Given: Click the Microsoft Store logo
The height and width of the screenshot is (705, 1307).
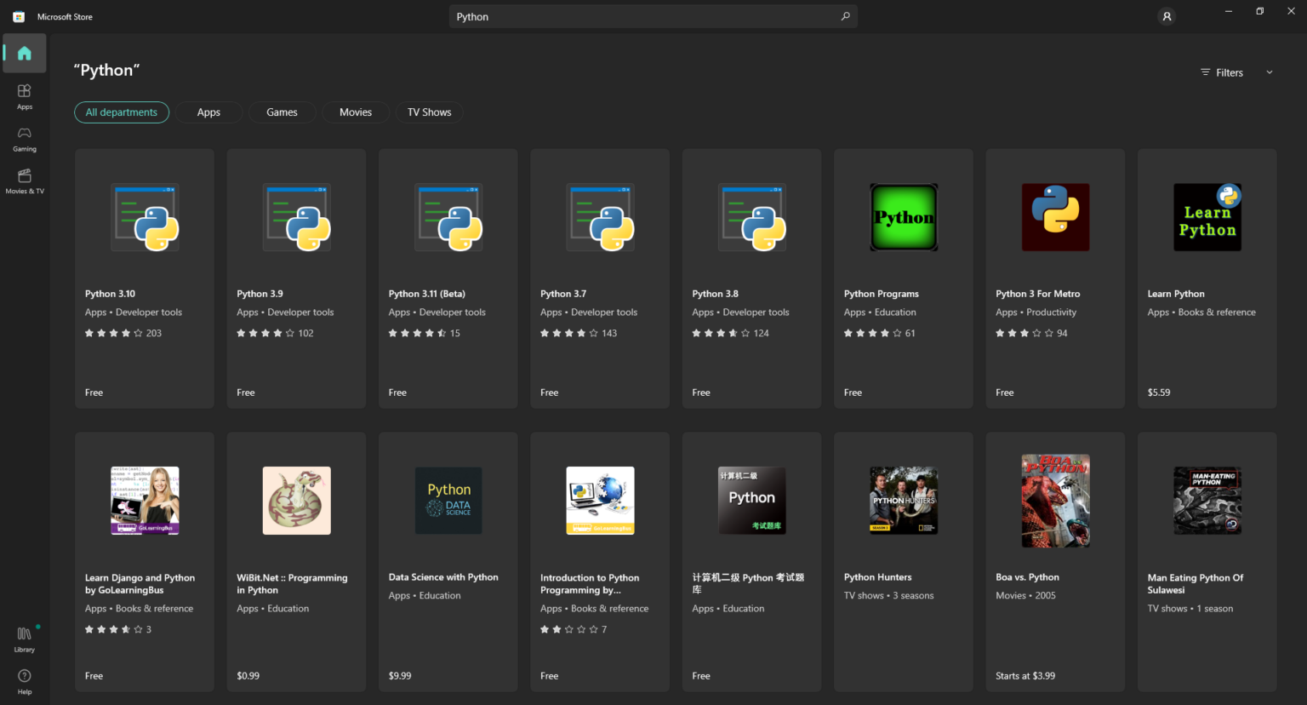Looking at the screenshot, I should [x=18, y=16].
